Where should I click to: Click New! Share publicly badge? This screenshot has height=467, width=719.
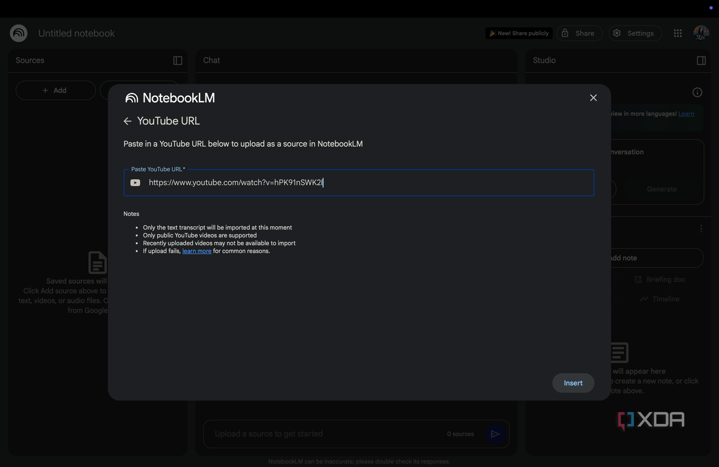point(519,33)
